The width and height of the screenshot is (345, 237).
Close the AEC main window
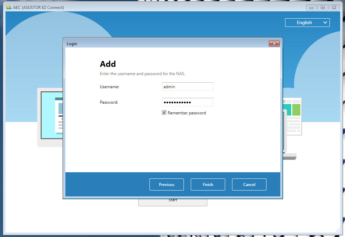coord(334,8)
